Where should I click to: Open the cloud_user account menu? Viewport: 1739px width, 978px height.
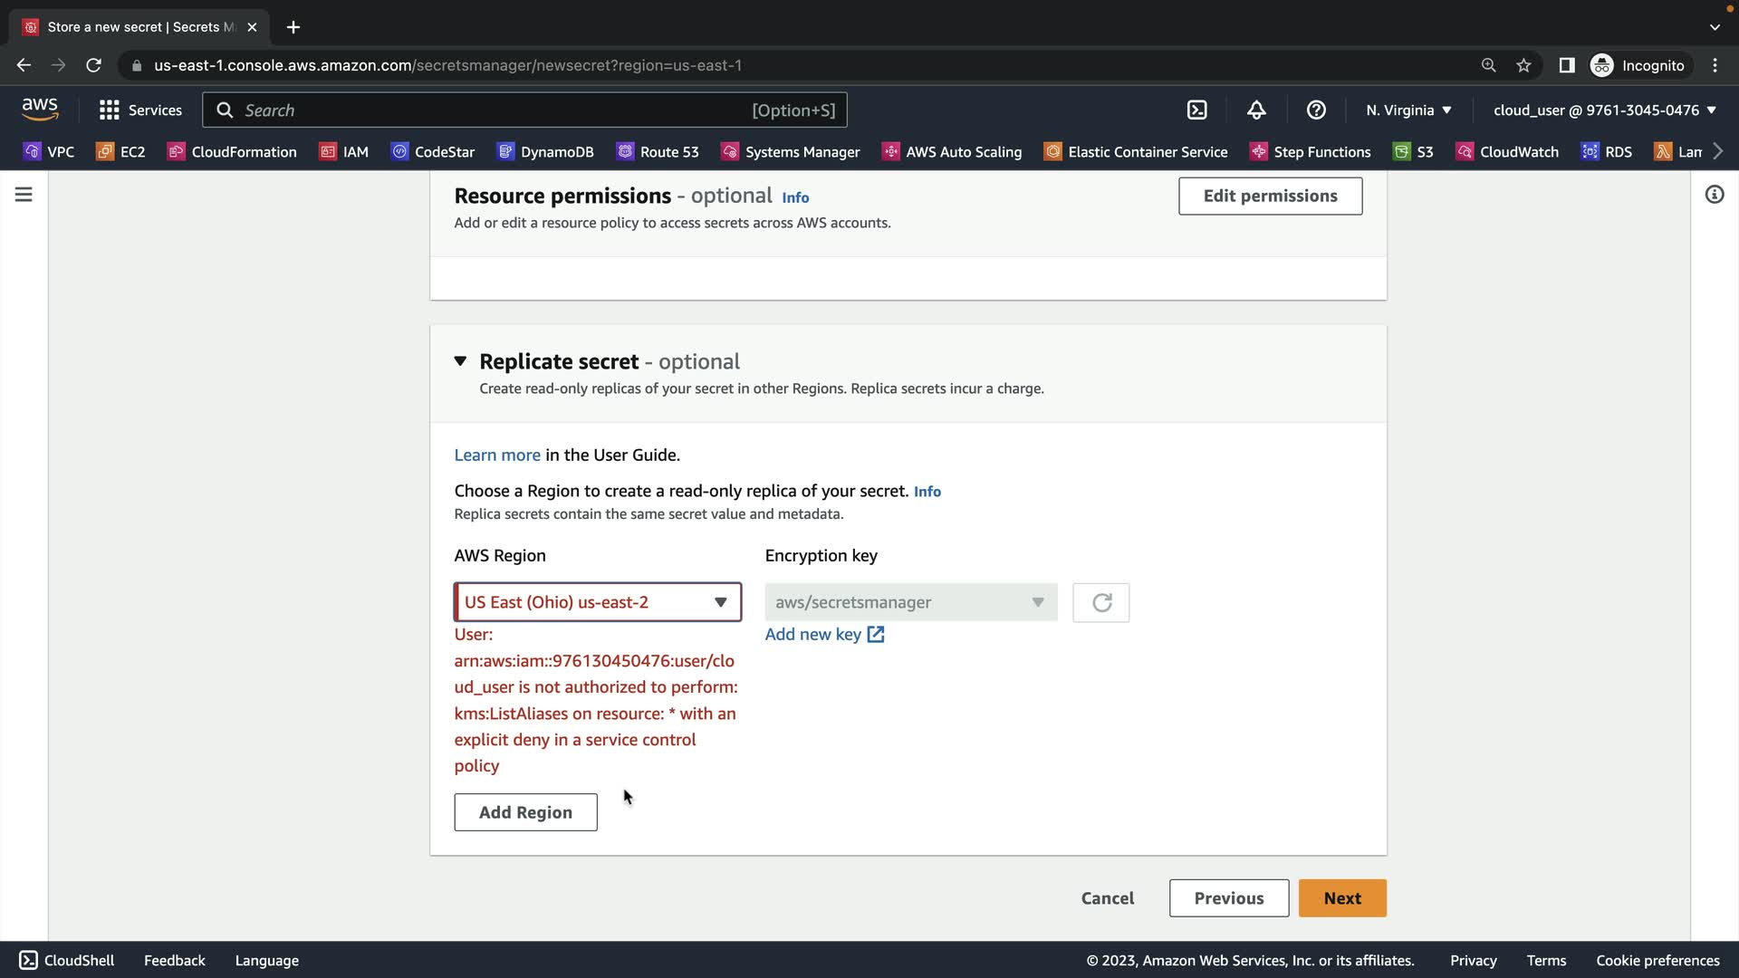[x=1604, y=110]
